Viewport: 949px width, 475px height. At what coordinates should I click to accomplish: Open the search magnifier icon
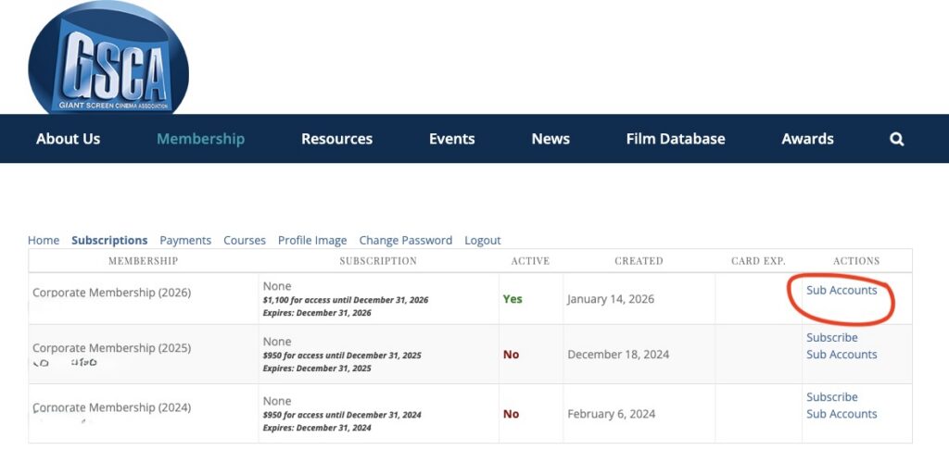(x=896, y=139)
